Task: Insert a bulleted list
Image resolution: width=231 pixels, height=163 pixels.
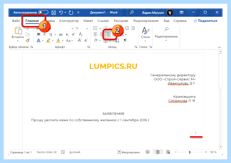Action: [95, 28]
